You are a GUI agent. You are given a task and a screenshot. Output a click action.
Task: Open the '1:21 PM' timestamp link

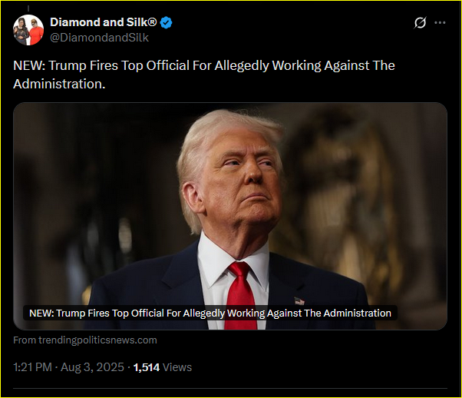[x=32, y=367]
